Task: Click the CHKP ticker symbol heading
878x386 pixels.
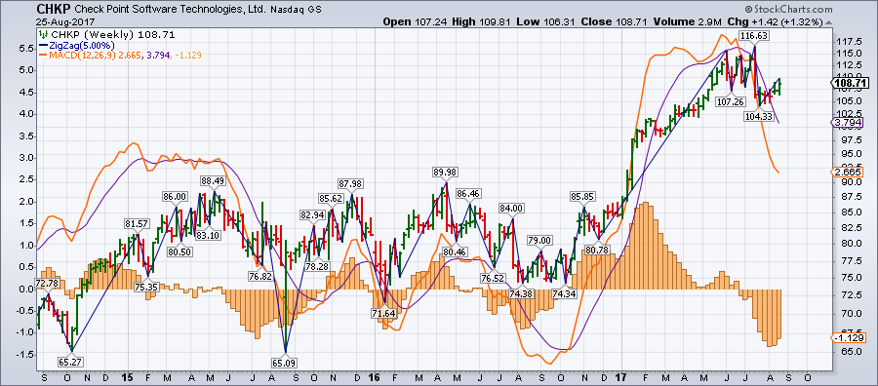Action: pos(55,9)
